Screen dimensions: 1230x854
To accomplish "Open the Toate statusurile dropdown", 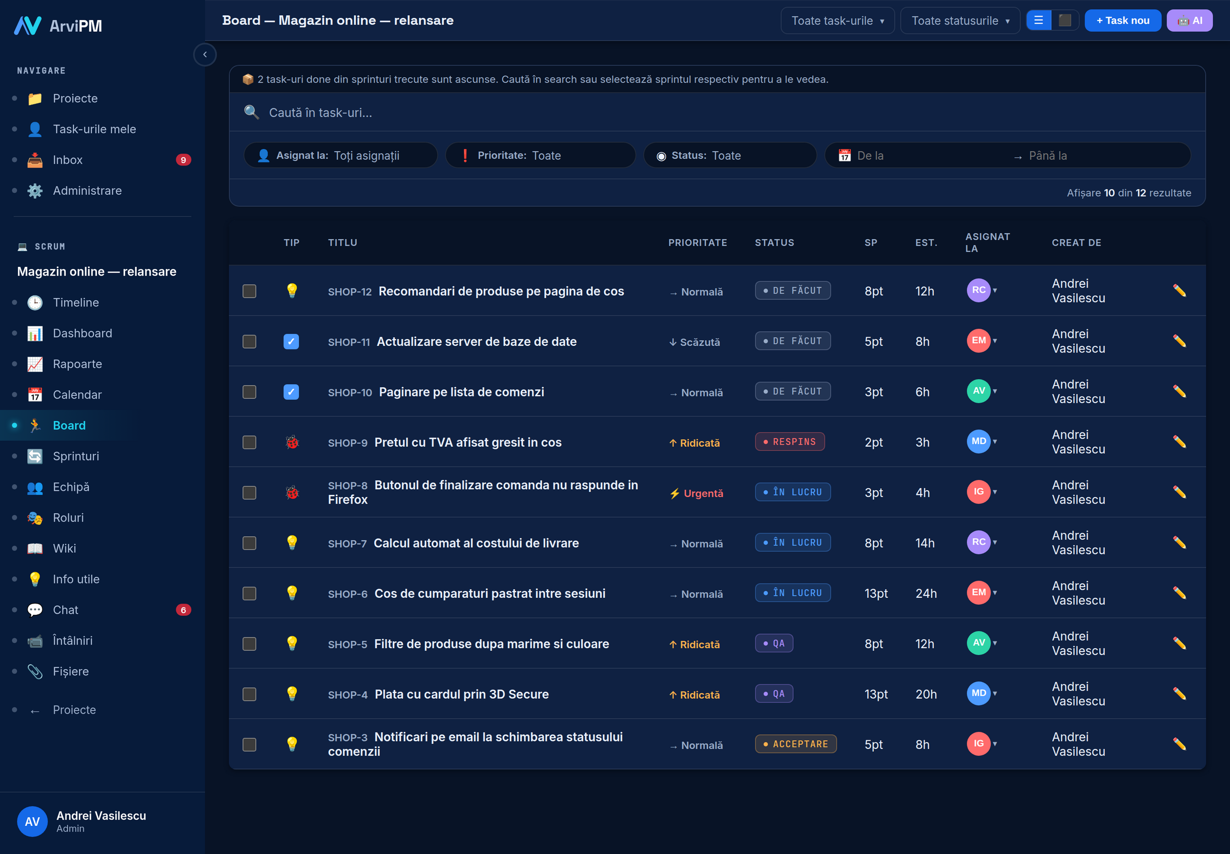I will click(960, 20).
